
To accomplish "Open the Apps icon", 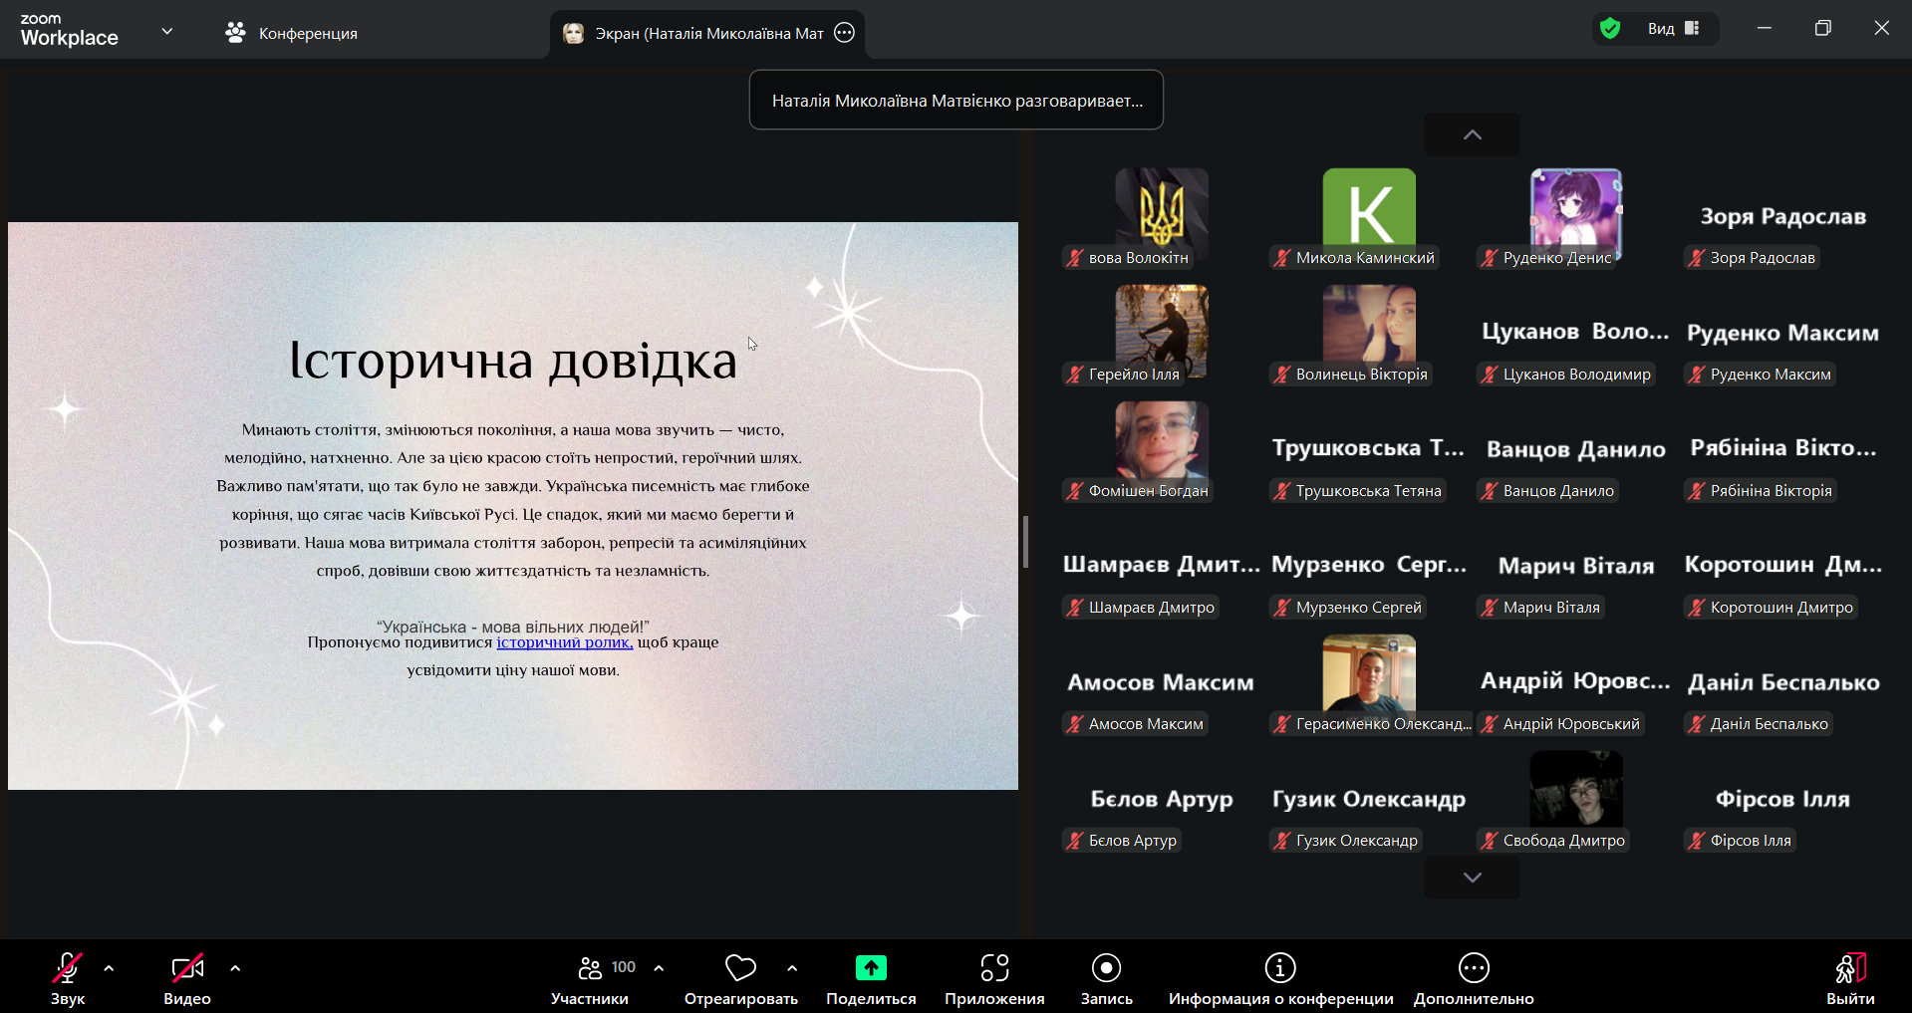I will pyautogui.click(x=994, y=968).
